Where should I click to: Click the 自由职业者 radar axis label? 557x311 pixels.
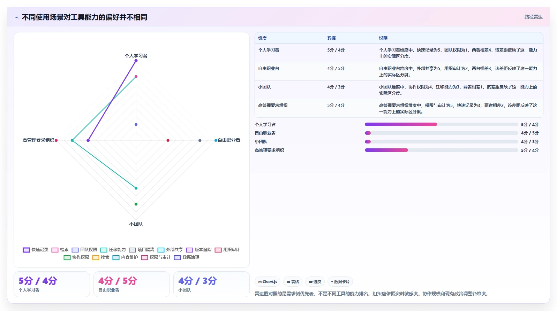tap(229, 140)
